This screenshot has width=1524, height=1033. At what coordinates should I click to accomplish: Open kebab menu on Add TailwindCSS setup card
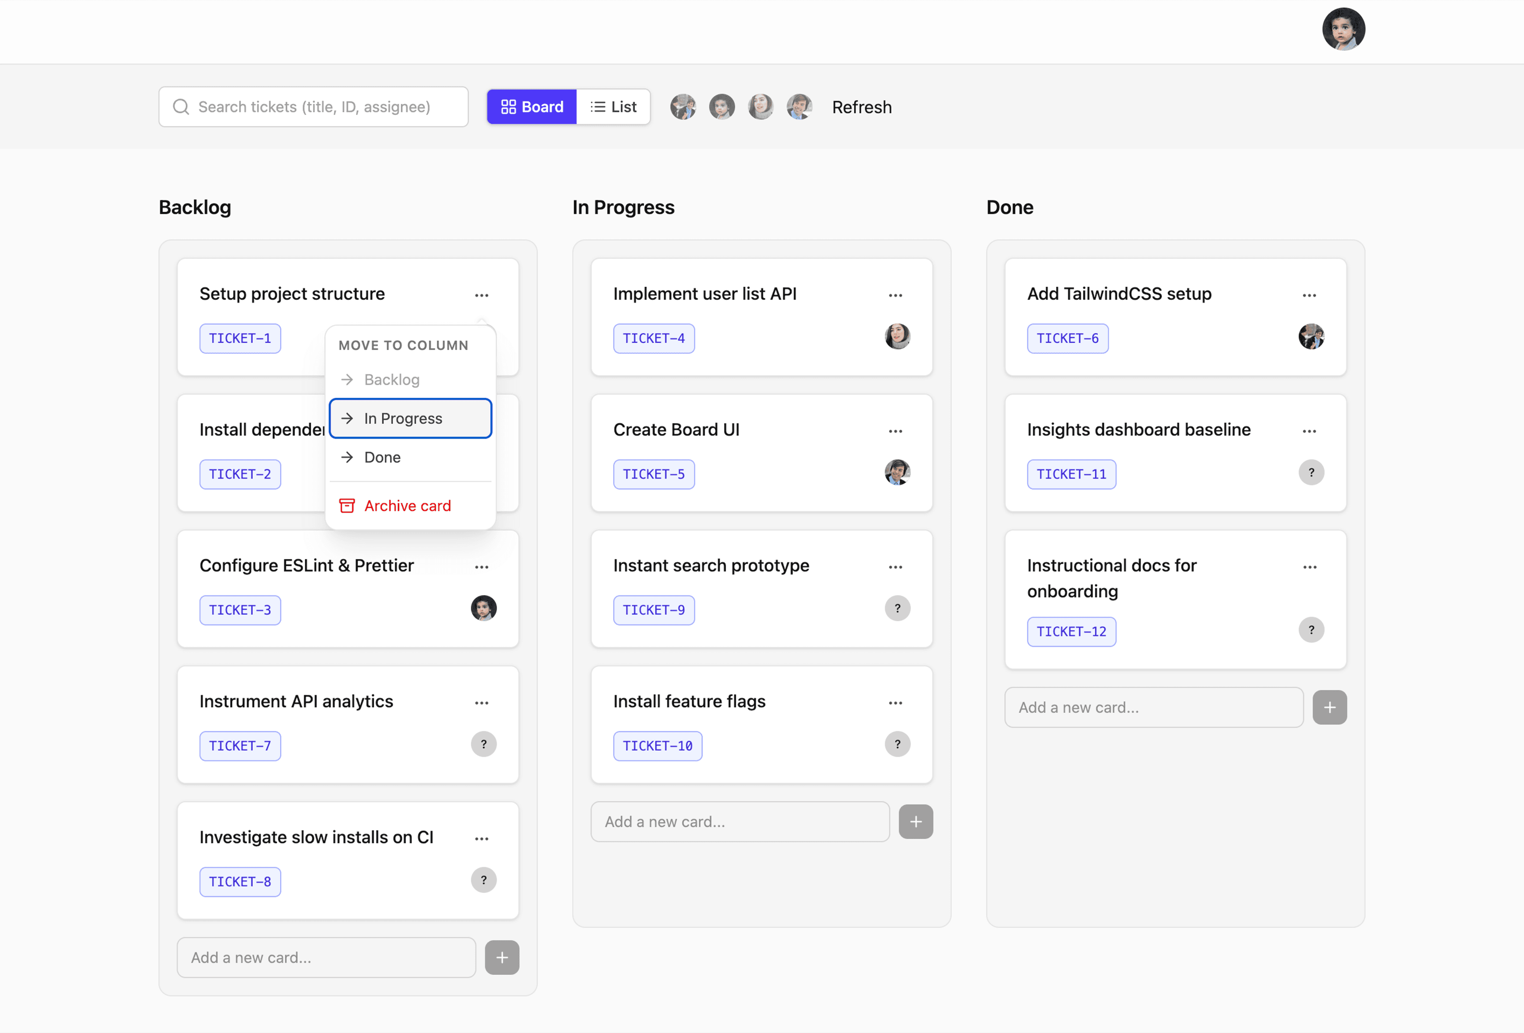click(x=1310, y=295)
